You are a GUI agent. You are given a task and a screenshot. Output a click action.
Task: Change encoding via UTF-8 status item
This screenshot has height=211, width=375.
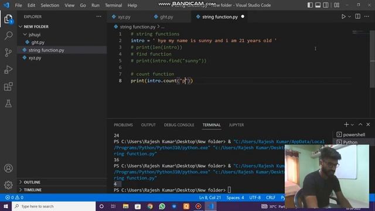[x=255, y=198]
